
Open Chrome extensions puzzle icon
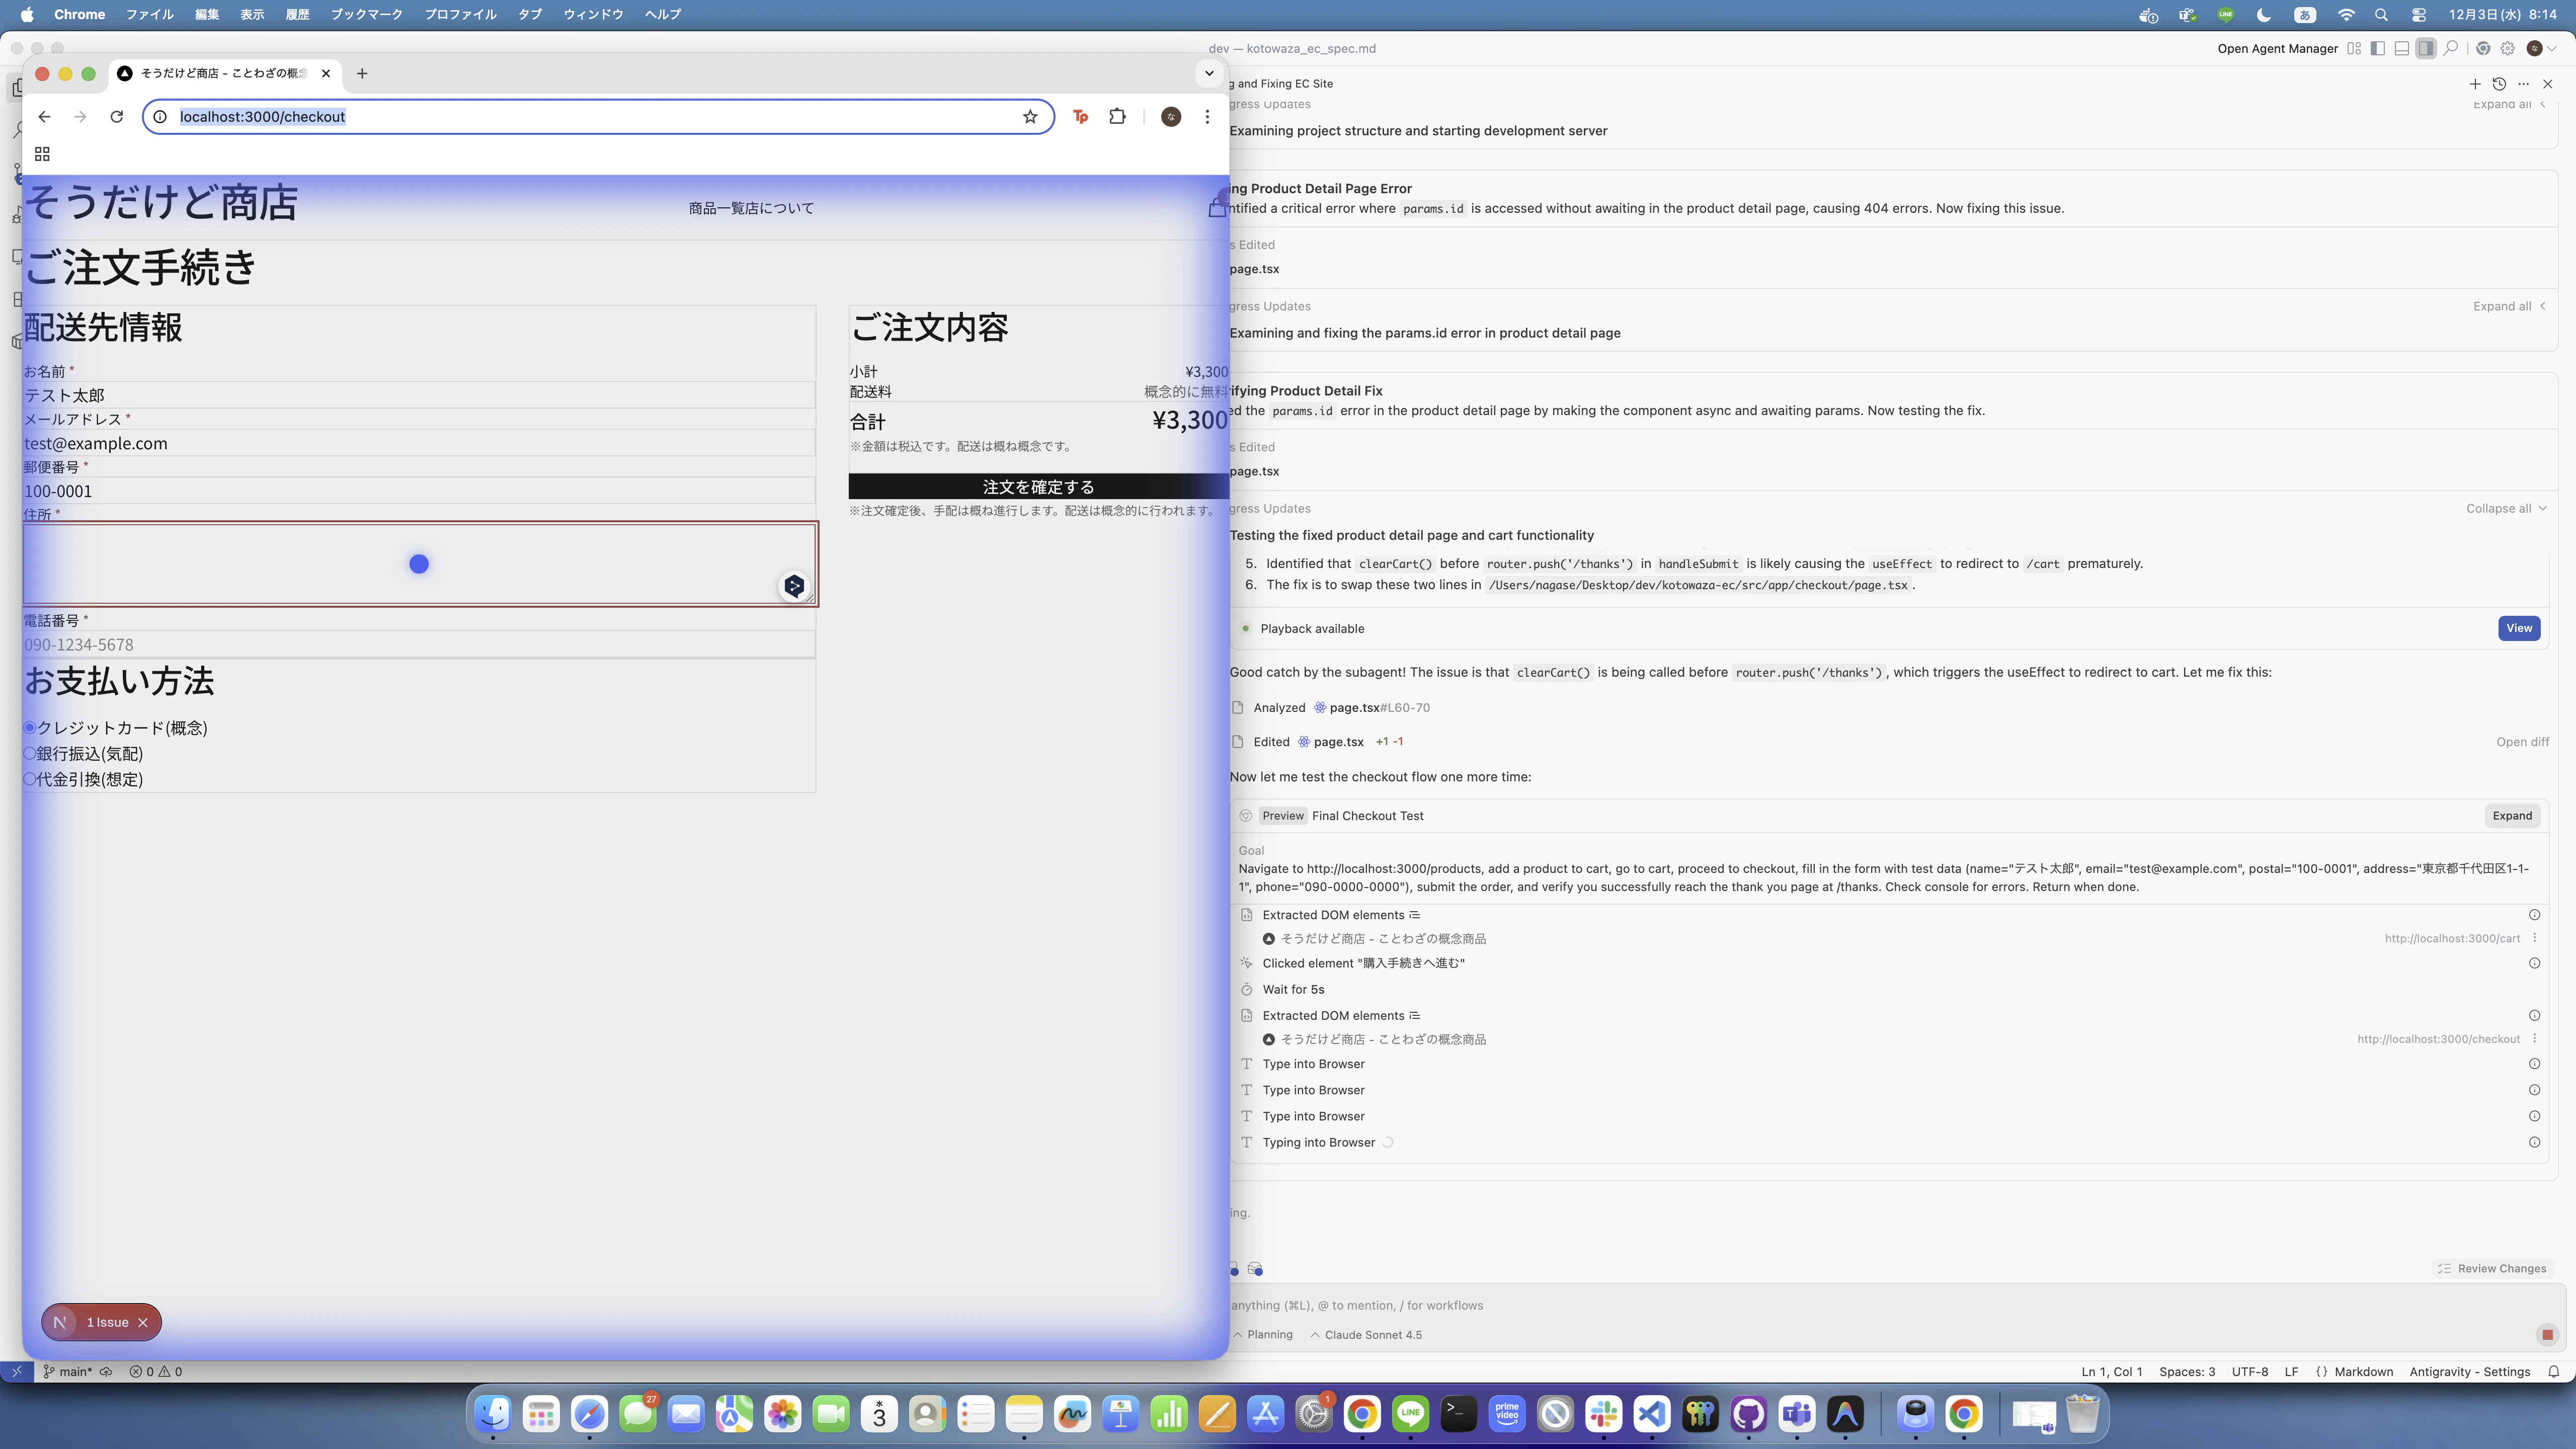(x=1117, y=117)
